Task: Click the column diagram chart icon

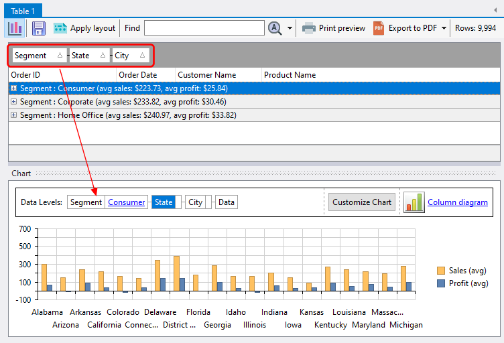Action: pos(414,202)
